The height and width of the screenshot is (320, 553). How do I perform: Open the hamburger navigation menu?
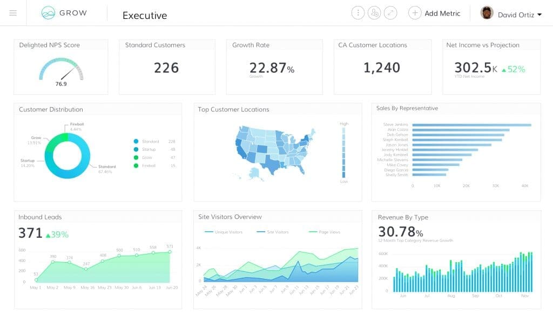coord(13,14)
